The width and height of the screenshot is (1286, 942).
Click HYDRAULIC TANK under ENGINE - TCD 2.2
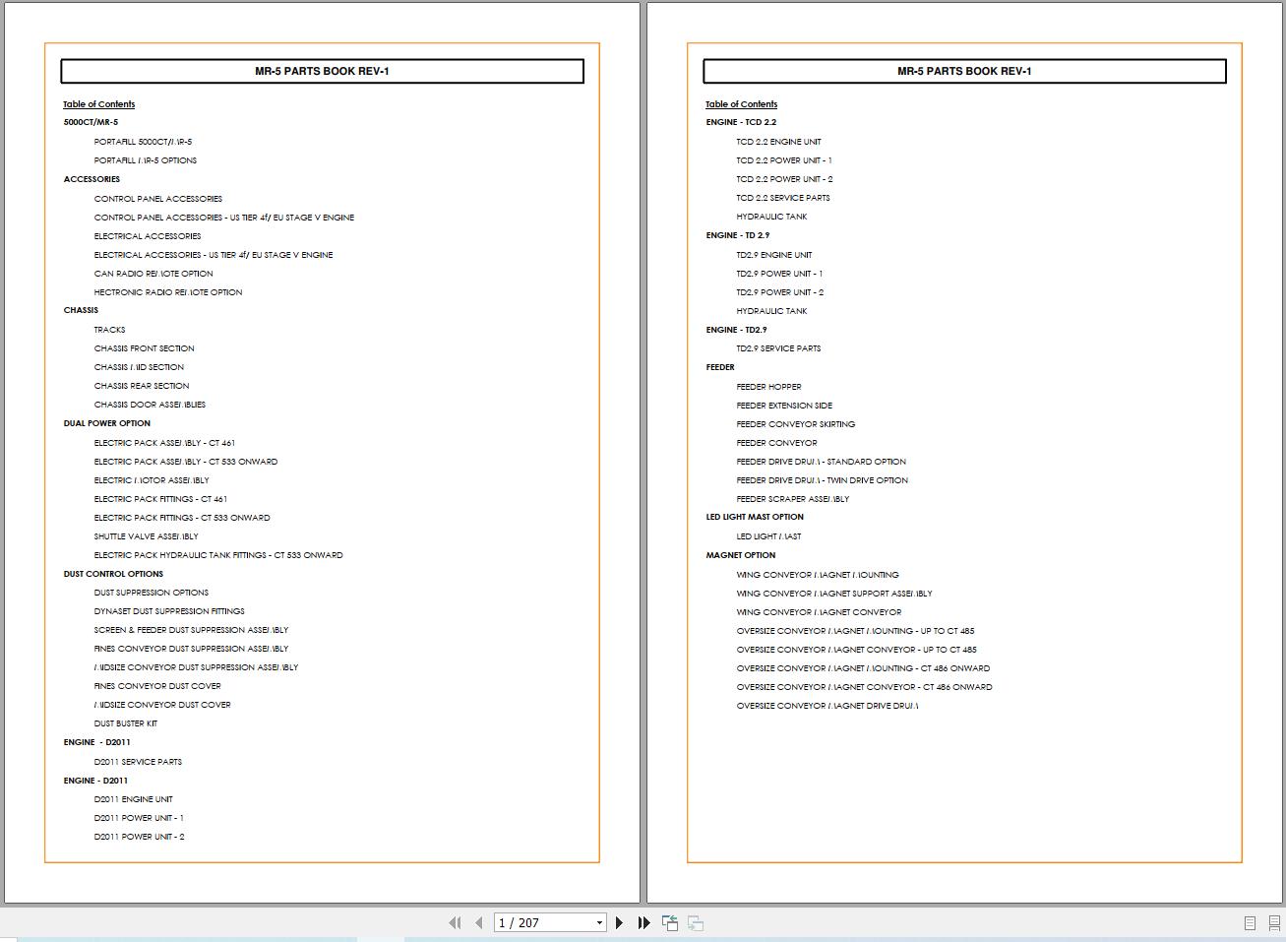point(772,217)
